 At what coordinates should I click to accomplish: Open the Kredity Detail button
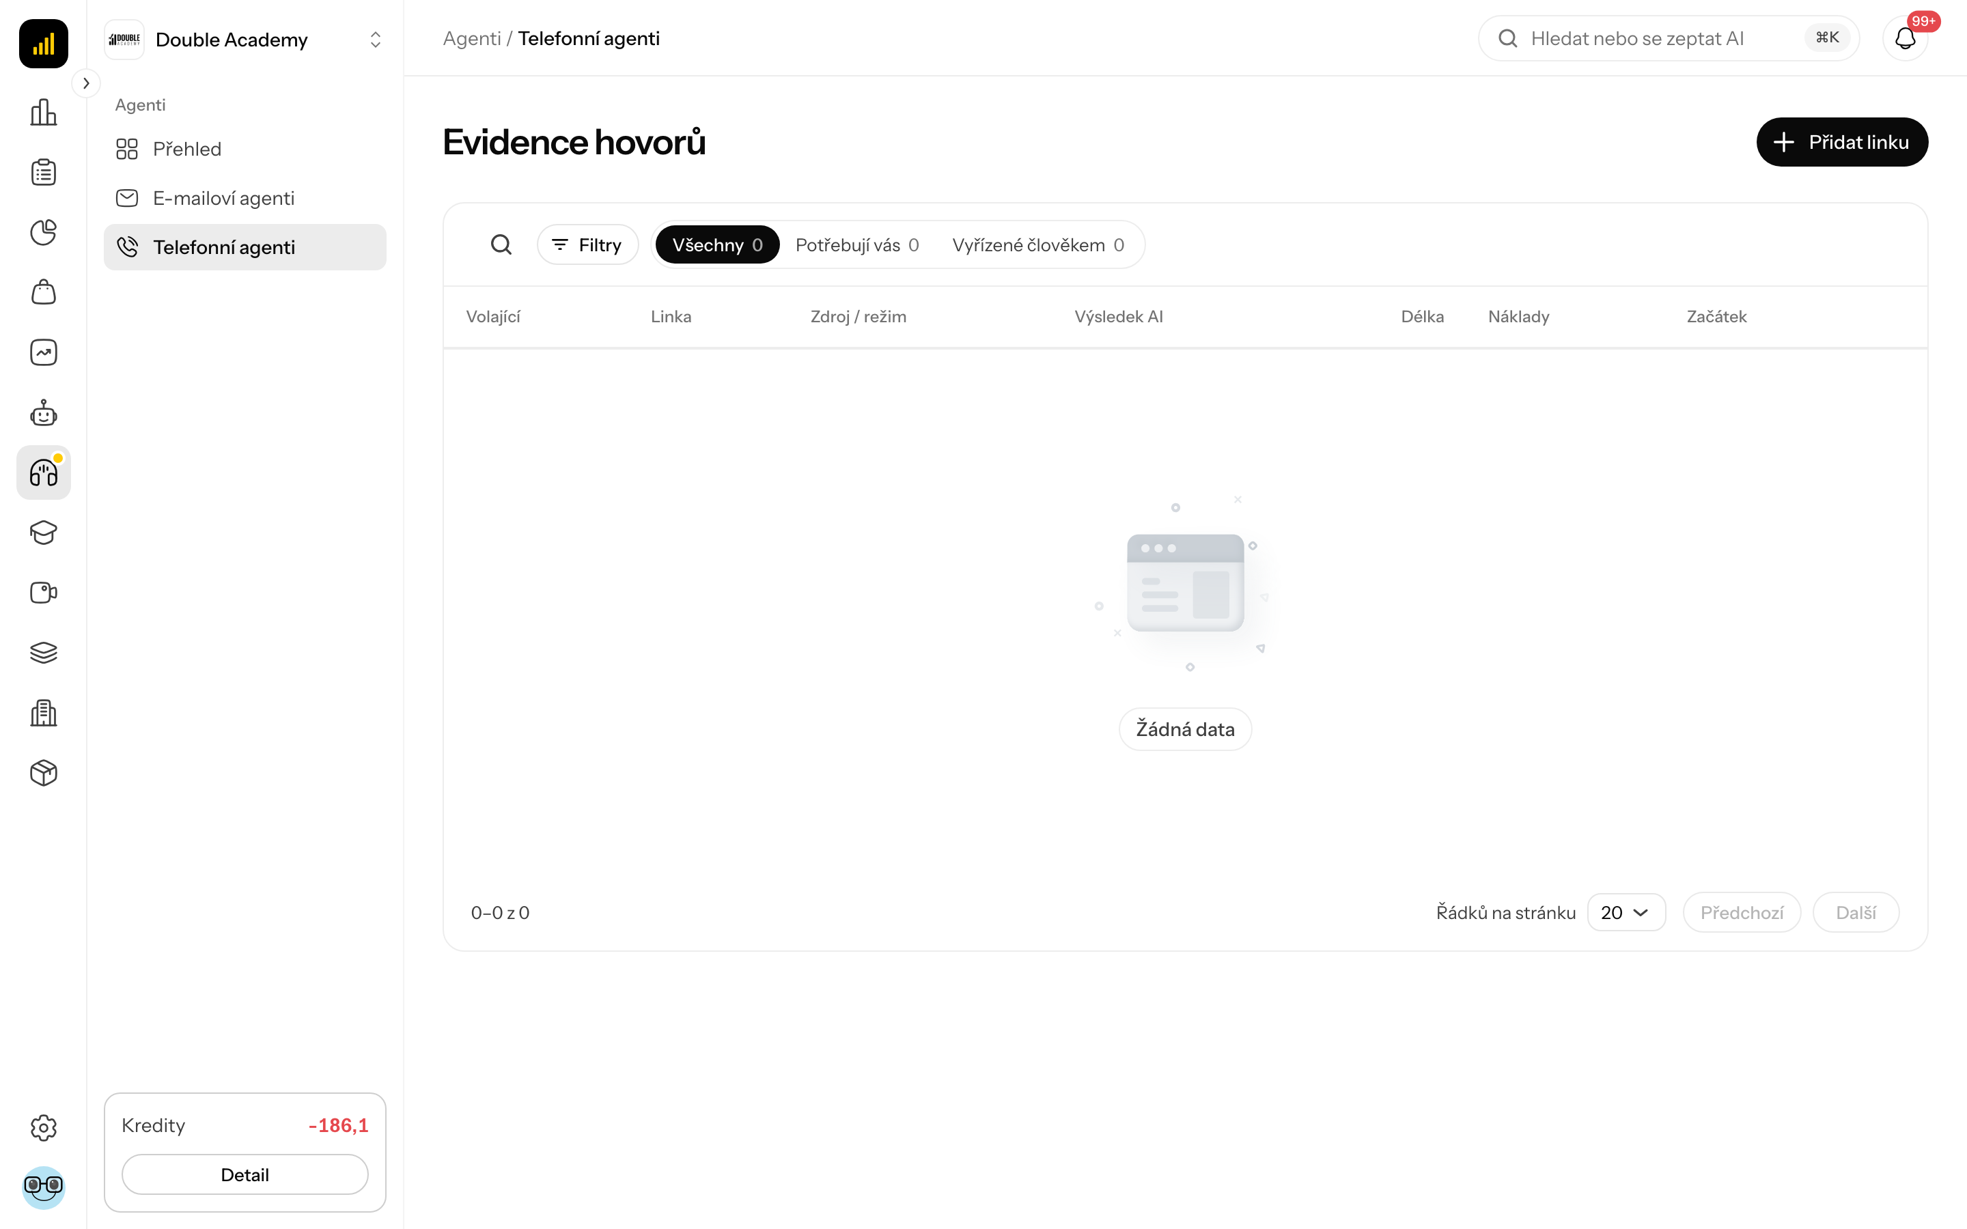coord(245,1174)
